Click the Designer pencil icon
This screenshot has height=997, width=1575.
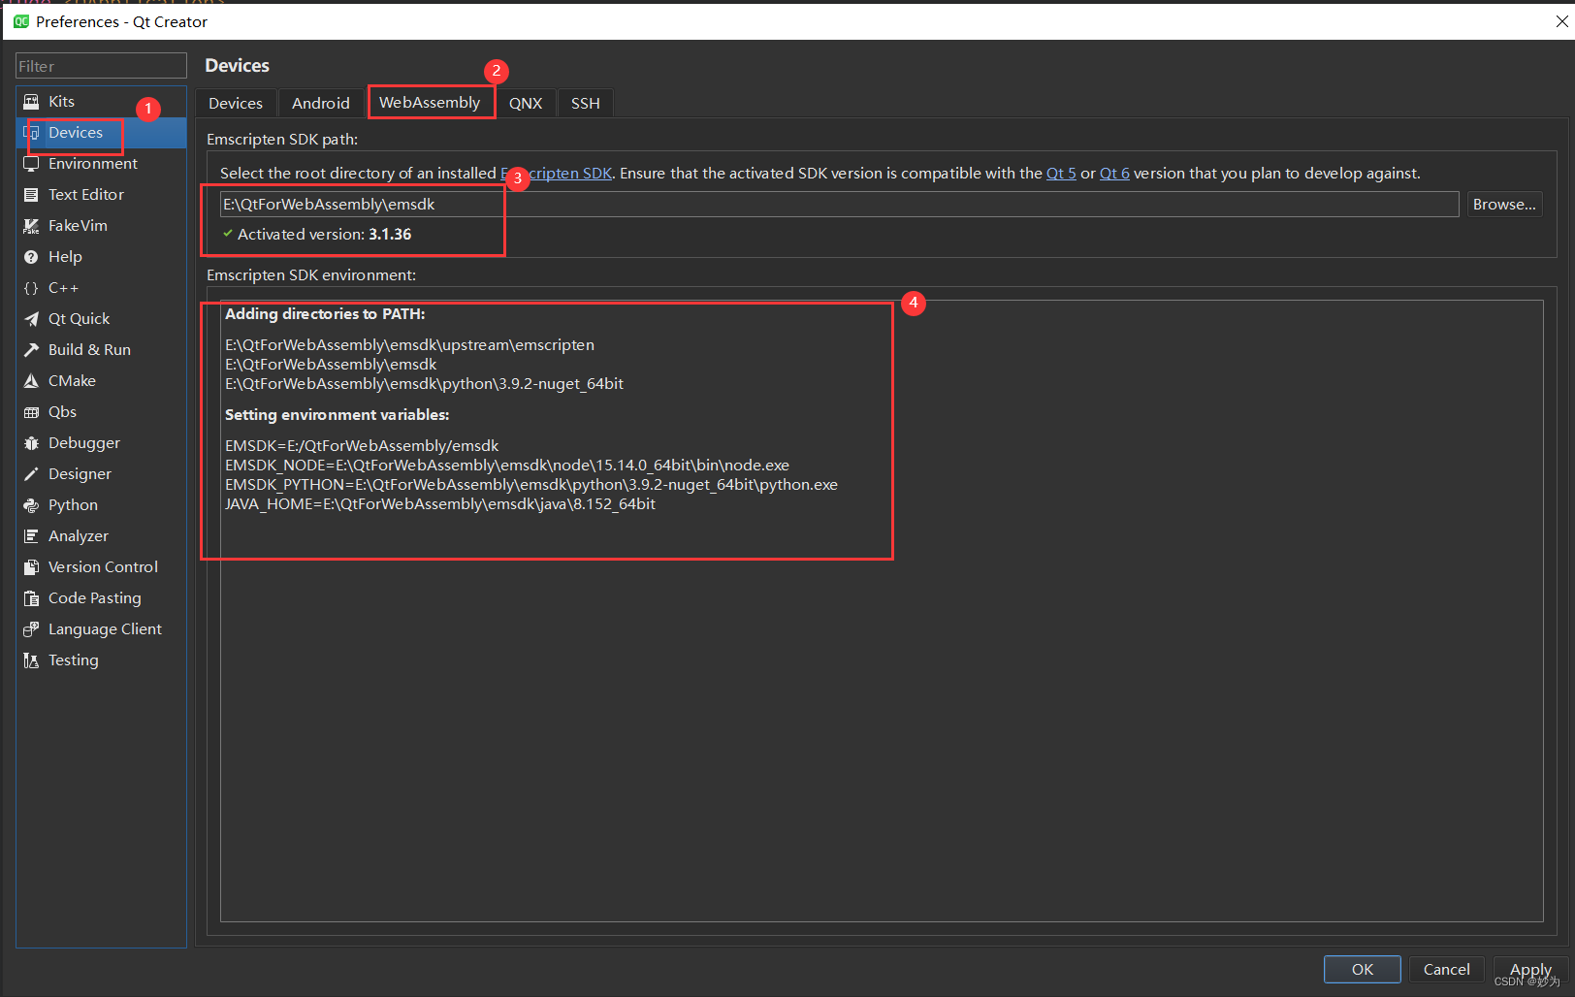(x=31, y=474)
